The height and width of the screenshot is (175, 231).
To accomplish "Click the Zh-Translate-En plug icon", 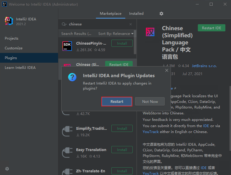I will 67,172.
